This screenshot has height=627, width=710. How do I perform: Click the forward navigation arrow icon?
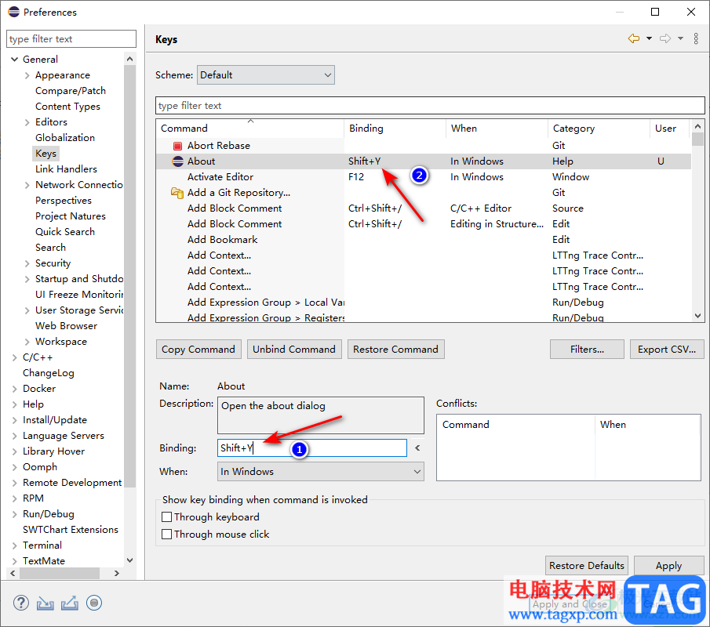click(665, 39)
